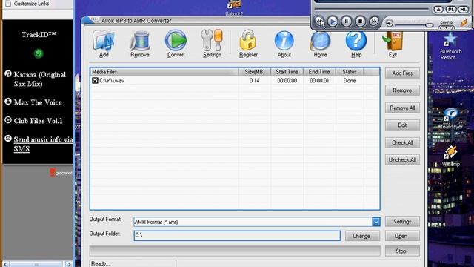Click Change output folder button
Screen dimensions: 474x267
(x=361, y=236)
